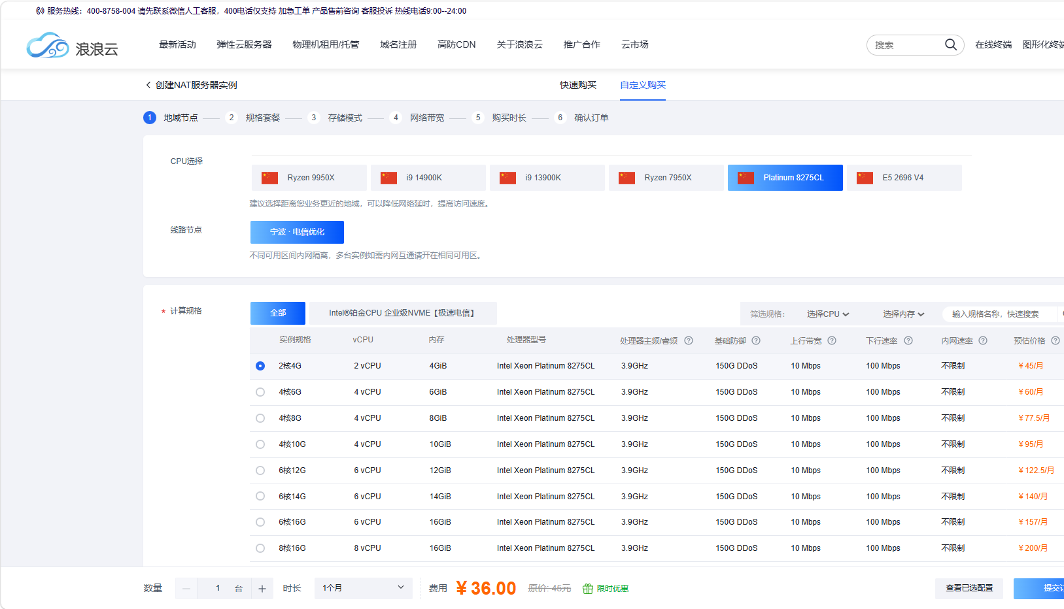Click the search magnifier icon
Viewport: 1064px width, 609px height.
pyautogui.click(x=950, y=44)
